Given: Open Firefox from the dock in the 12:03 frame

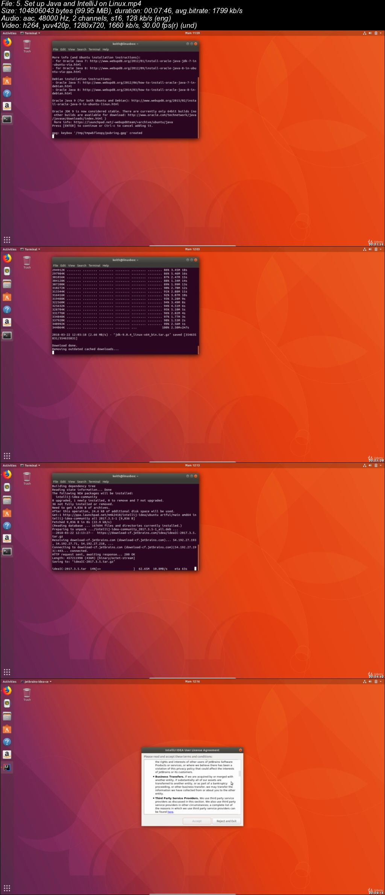Looking at the screenshot, I should [x=7, y=259].
